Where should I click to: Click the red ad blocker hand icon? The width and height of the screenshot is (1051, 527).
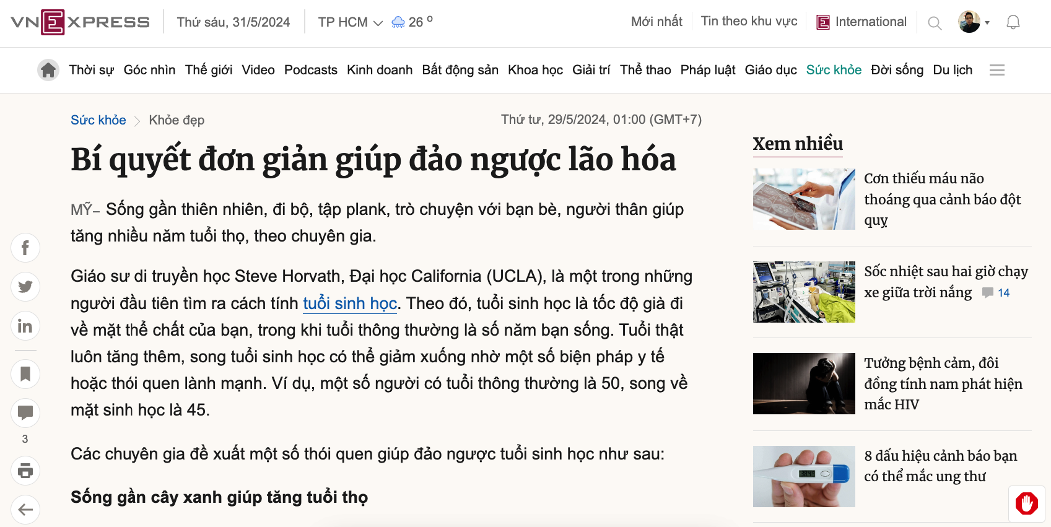coord(1026,503)
